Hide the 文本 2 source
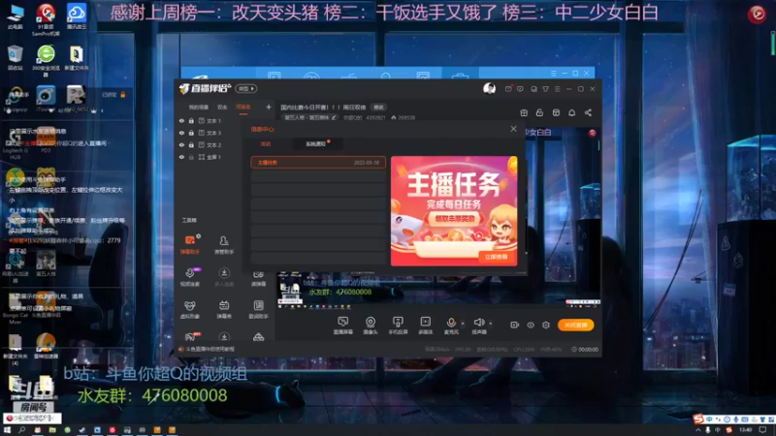Screen dimensions: 776x436 181,144
